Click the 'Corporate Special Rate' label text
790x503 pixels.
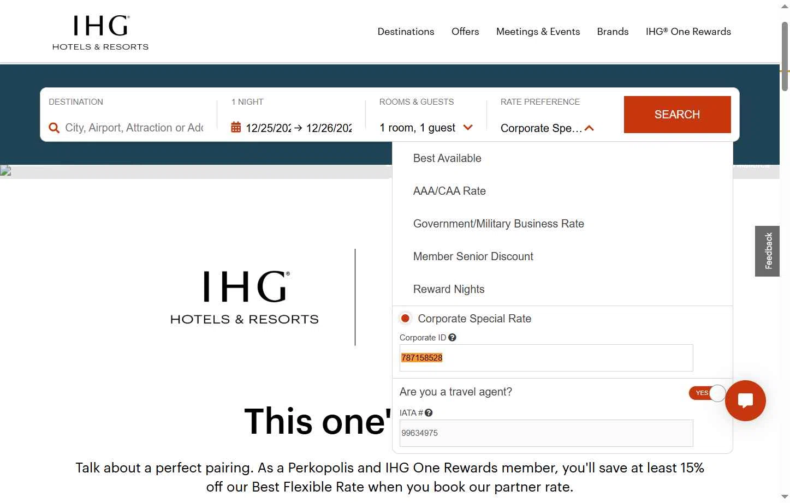(474, 319)
